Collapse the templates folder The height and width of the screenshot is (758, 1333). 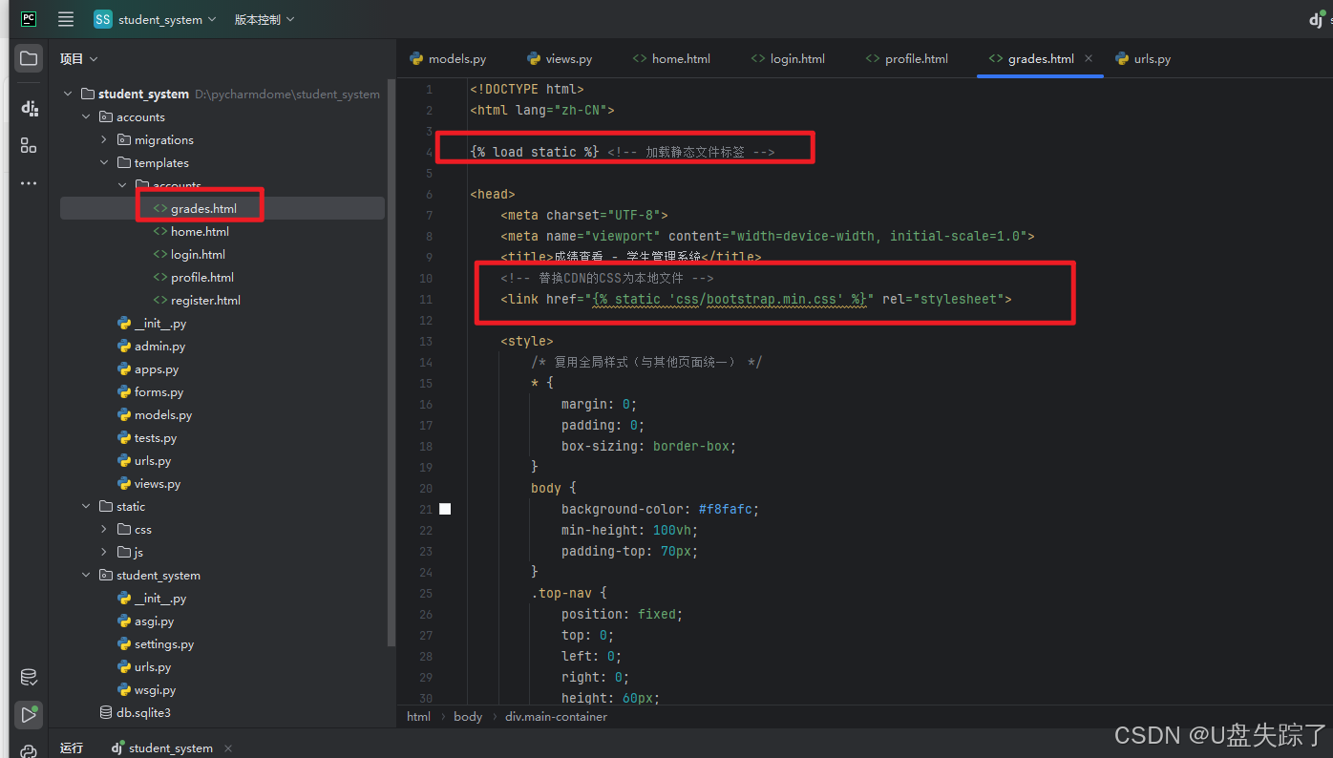click(x=104, y=162)
